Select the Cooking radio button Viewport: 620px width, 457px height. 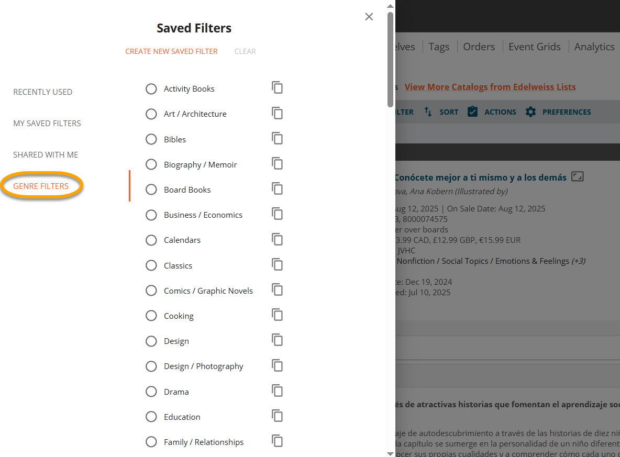click(151, 316)
